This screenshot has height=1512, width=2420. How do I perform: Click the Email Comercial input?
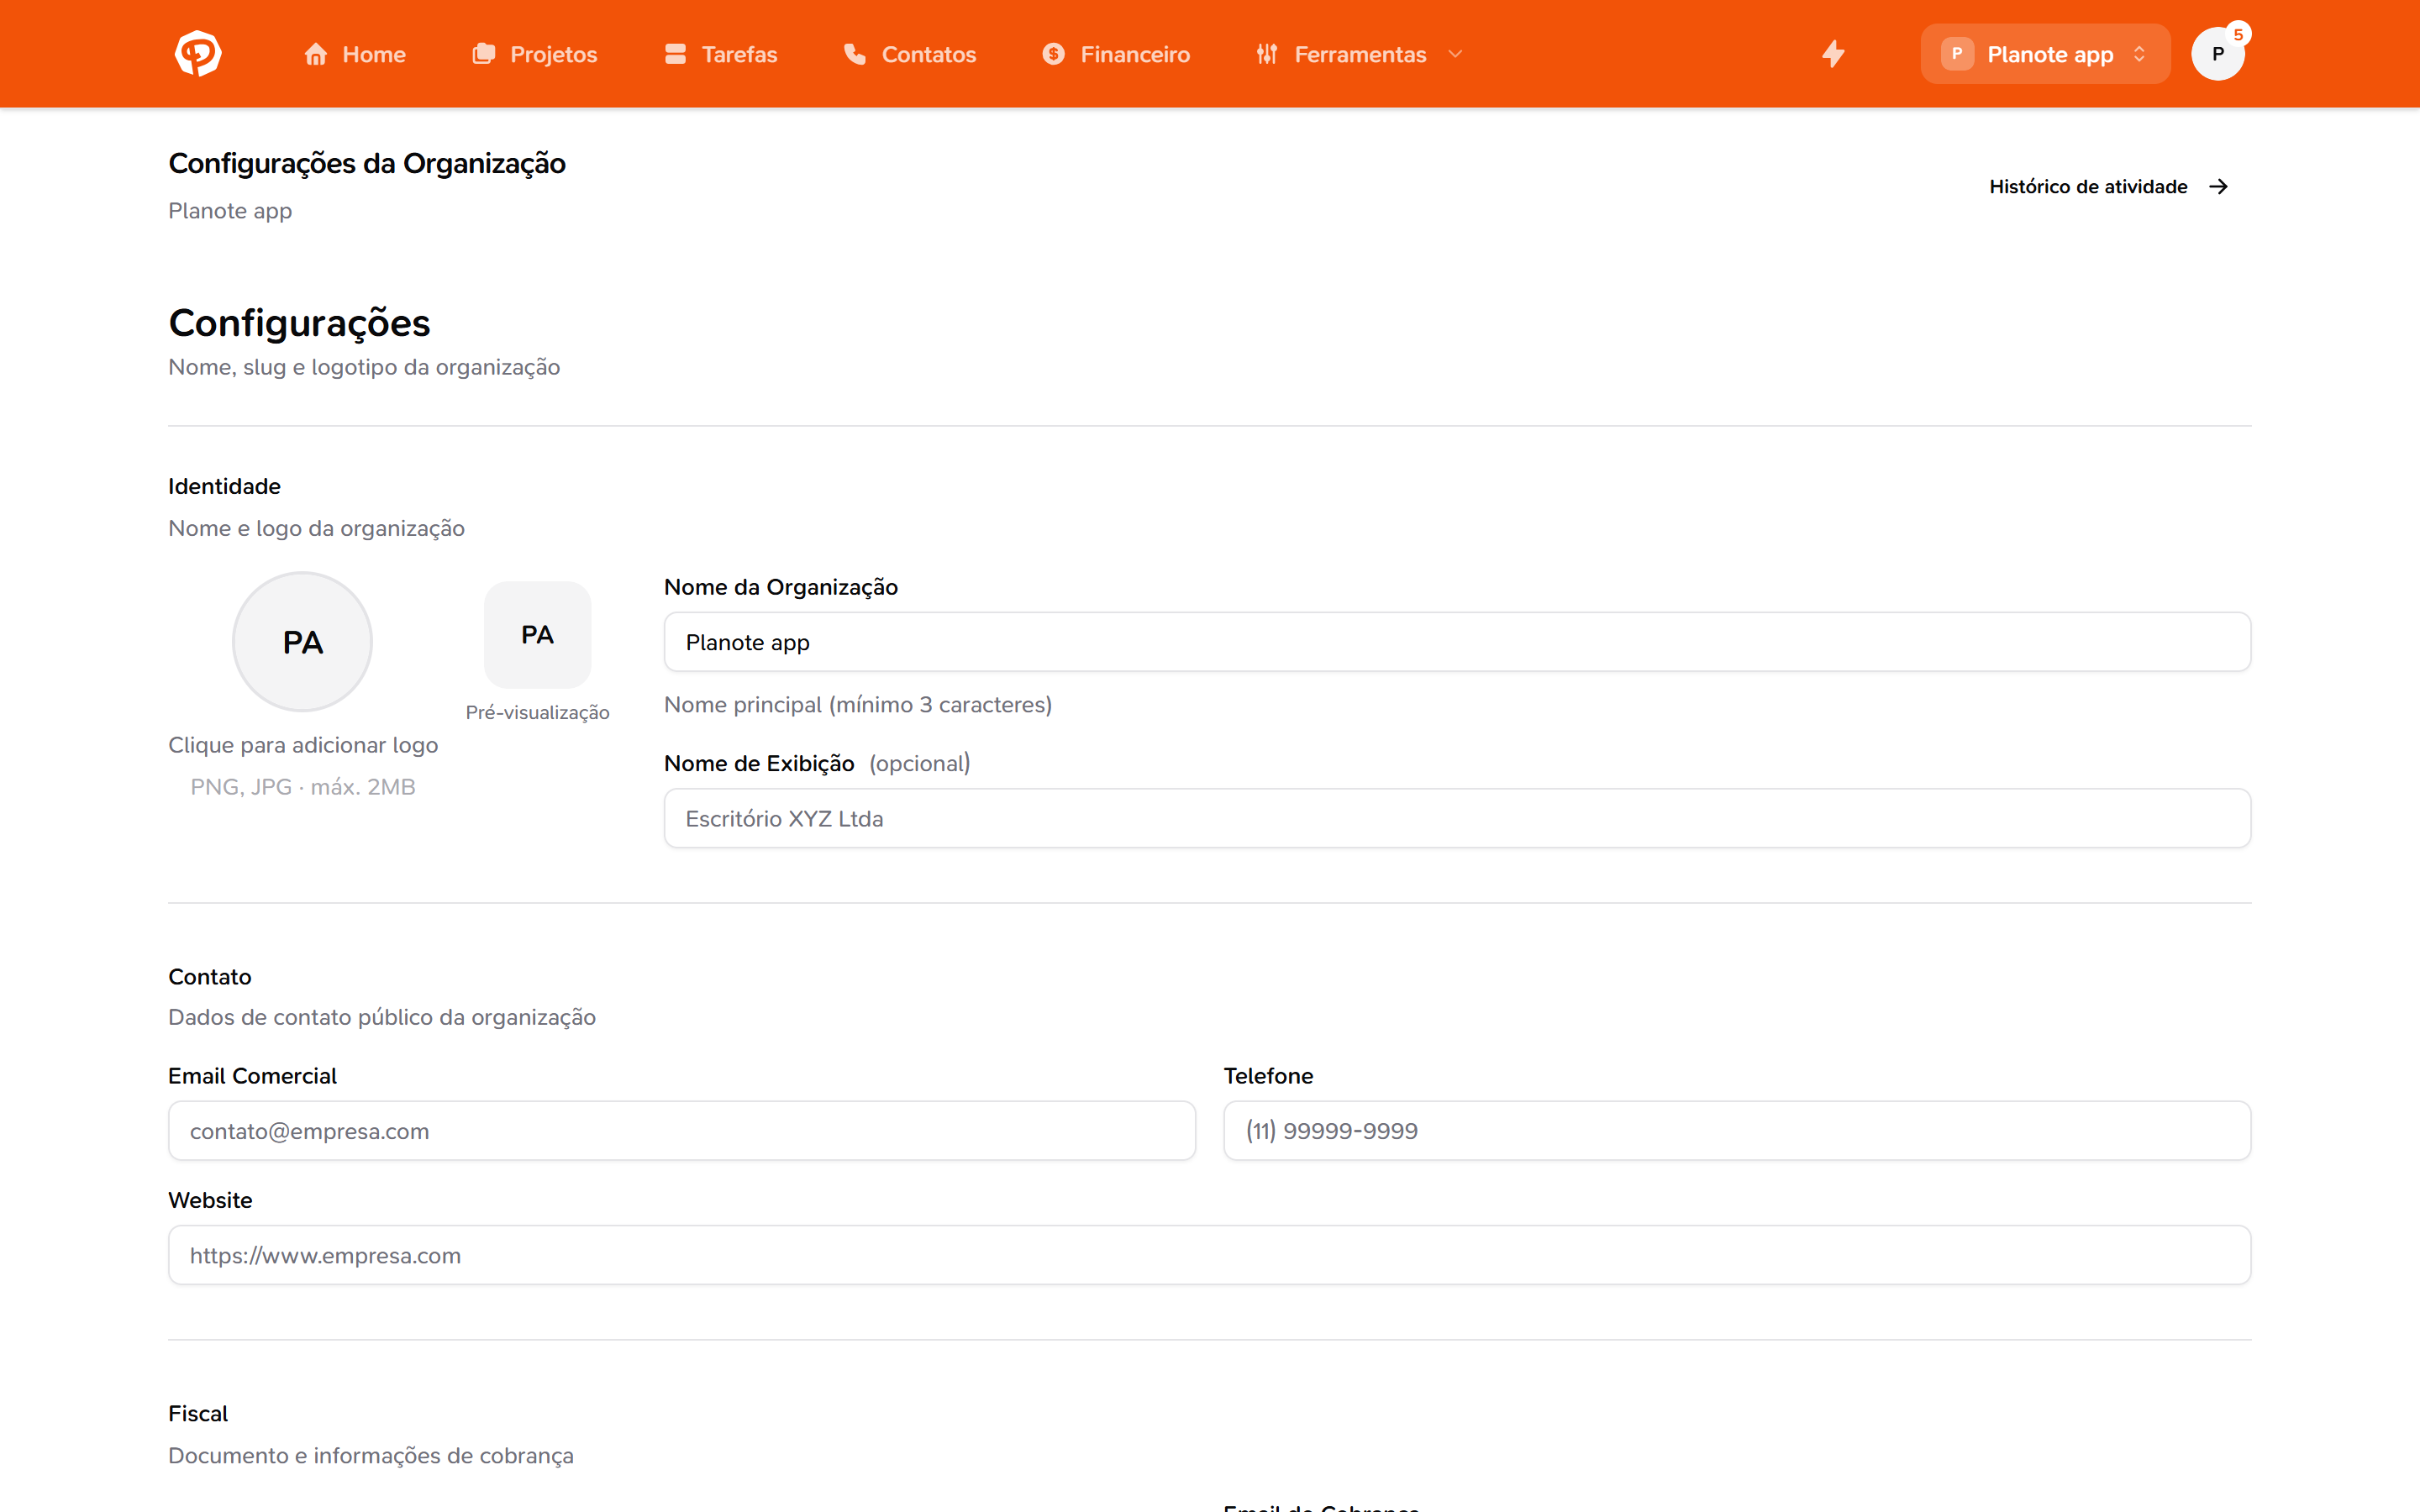click(682, 1131)
